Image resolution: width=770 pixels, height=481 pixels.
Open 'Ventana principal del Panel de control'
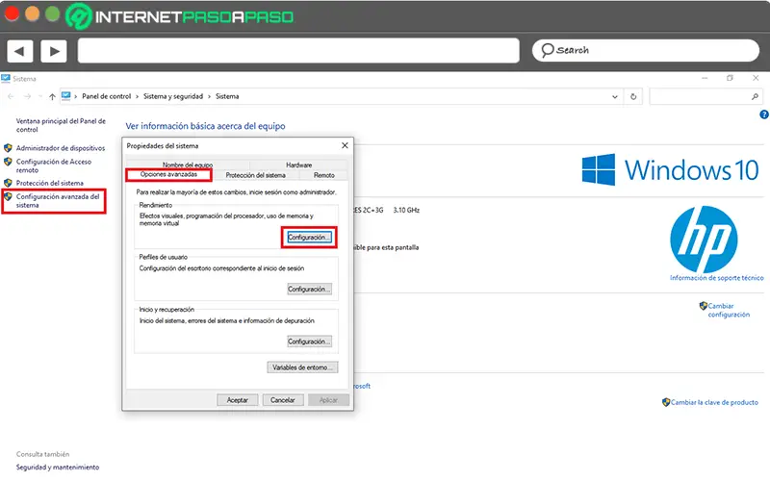[x=61, y=125]
